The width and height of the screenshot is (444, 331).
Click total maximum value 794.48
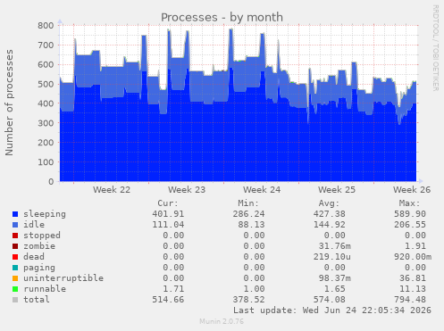[410, 300]
